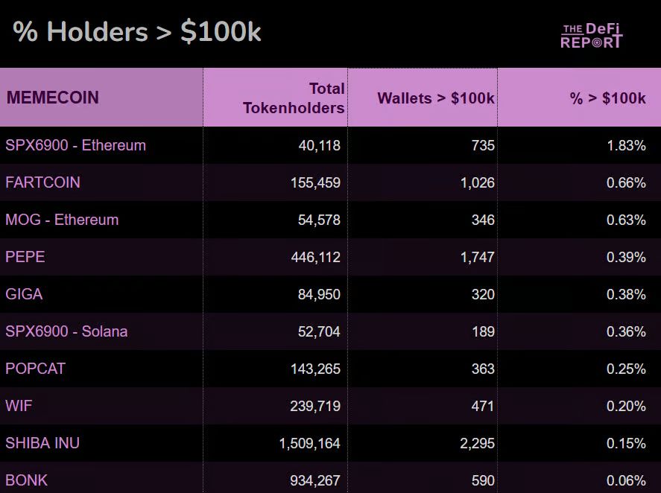Click the '% Holders > $100k' title
The width and height of the screenshot is (661, 493).
click(x=137, y=32)
